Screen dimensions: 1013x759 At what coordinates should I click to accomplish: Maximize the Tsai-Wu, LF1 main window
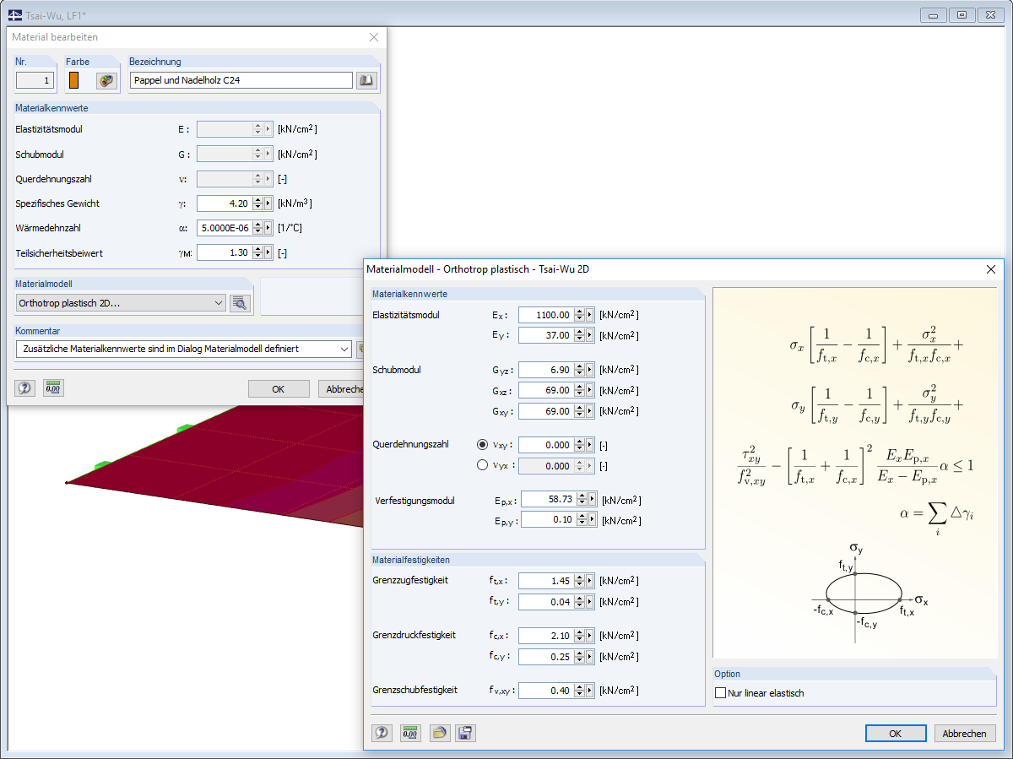pos(962,14)
